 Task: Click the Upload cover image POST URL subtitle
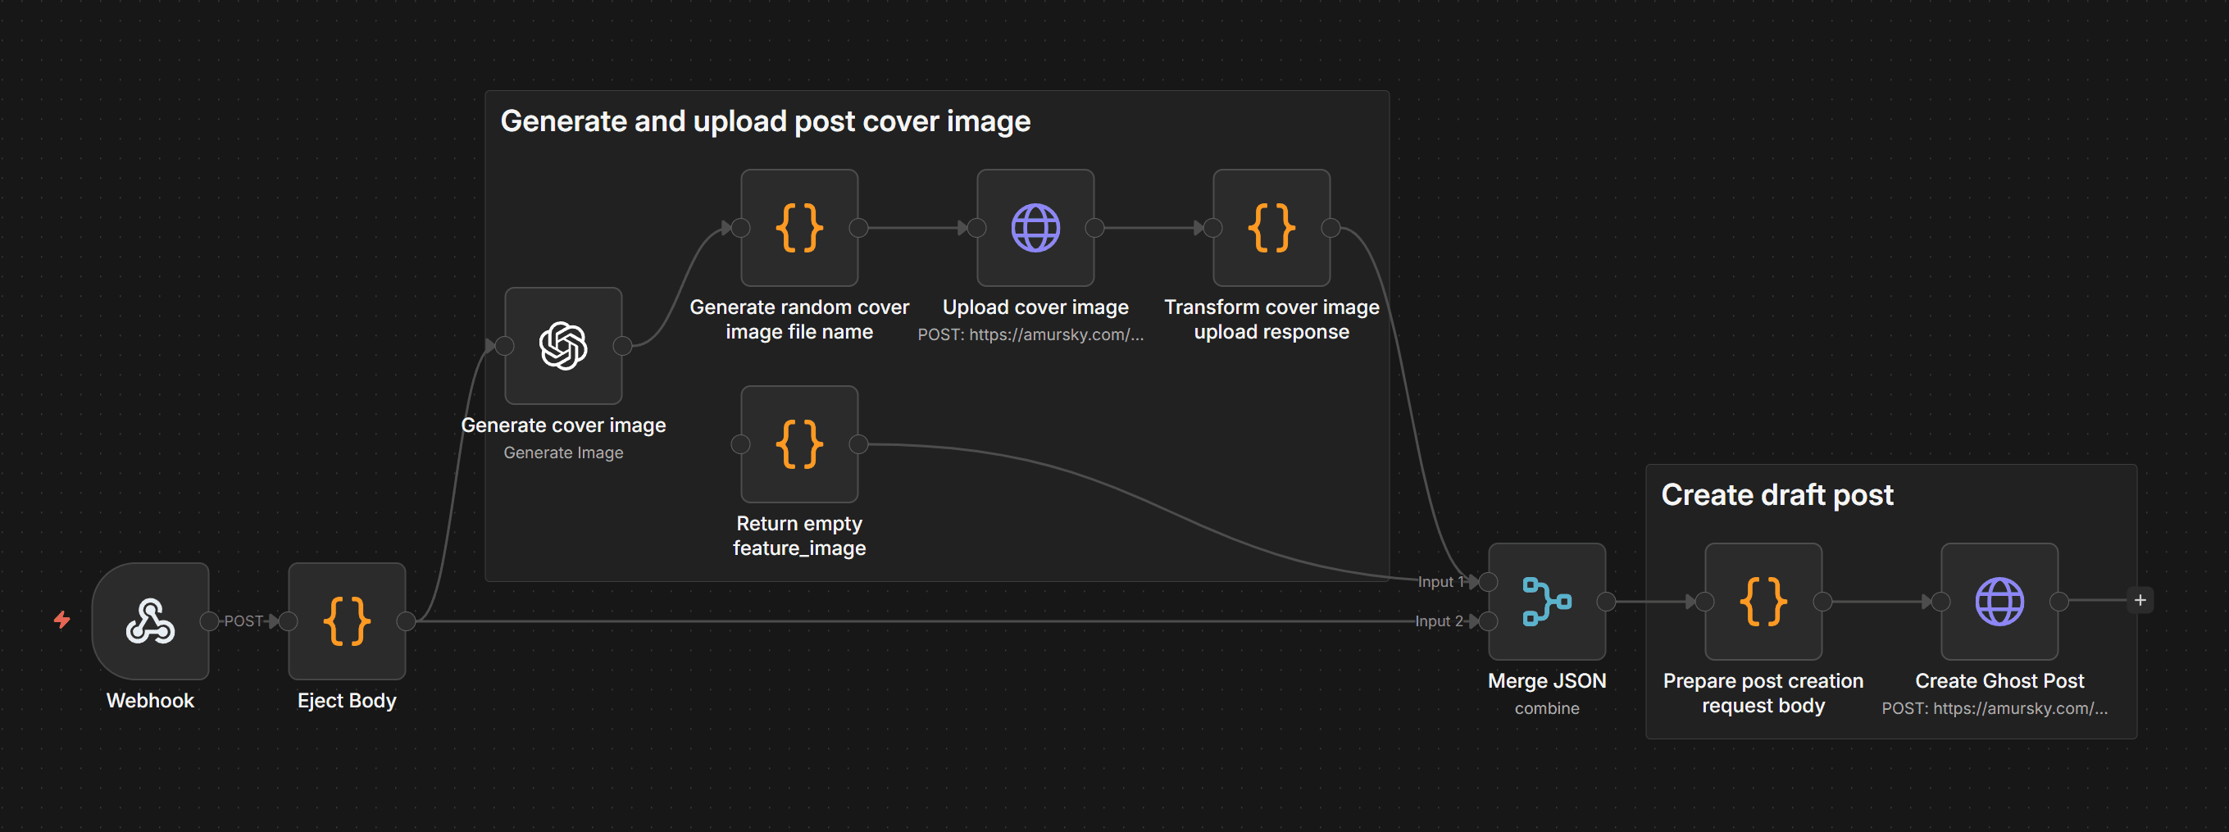pos(1030,334)
